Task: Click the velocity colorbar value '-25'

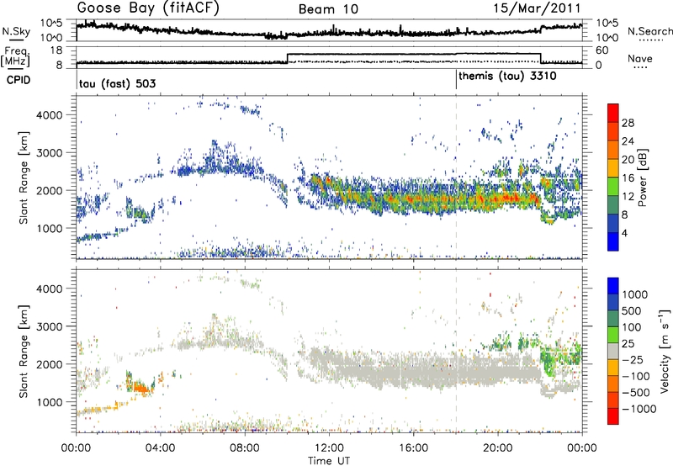Action: (x=633, y=359)
